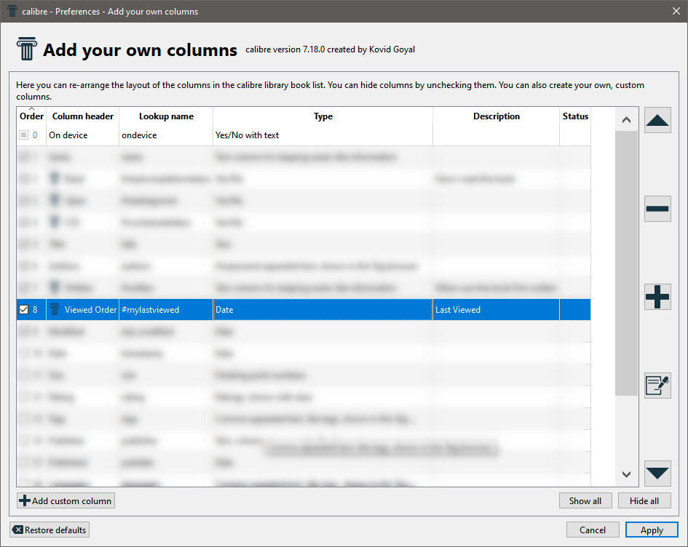Image resolution: width=688 pixels, height=547 pixels.
Task: Sort by the Lookup name header
Action: click(166, 116)
